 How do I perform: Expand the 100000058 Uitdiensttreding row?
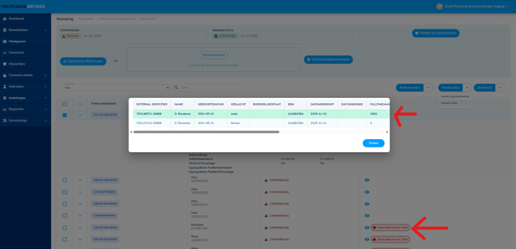pos(80,192)
